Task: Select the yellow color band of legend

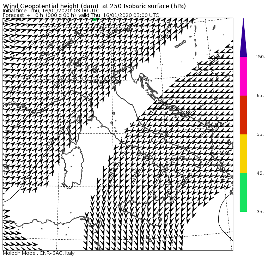Action: pyautogui.click(x=243, y=154)
